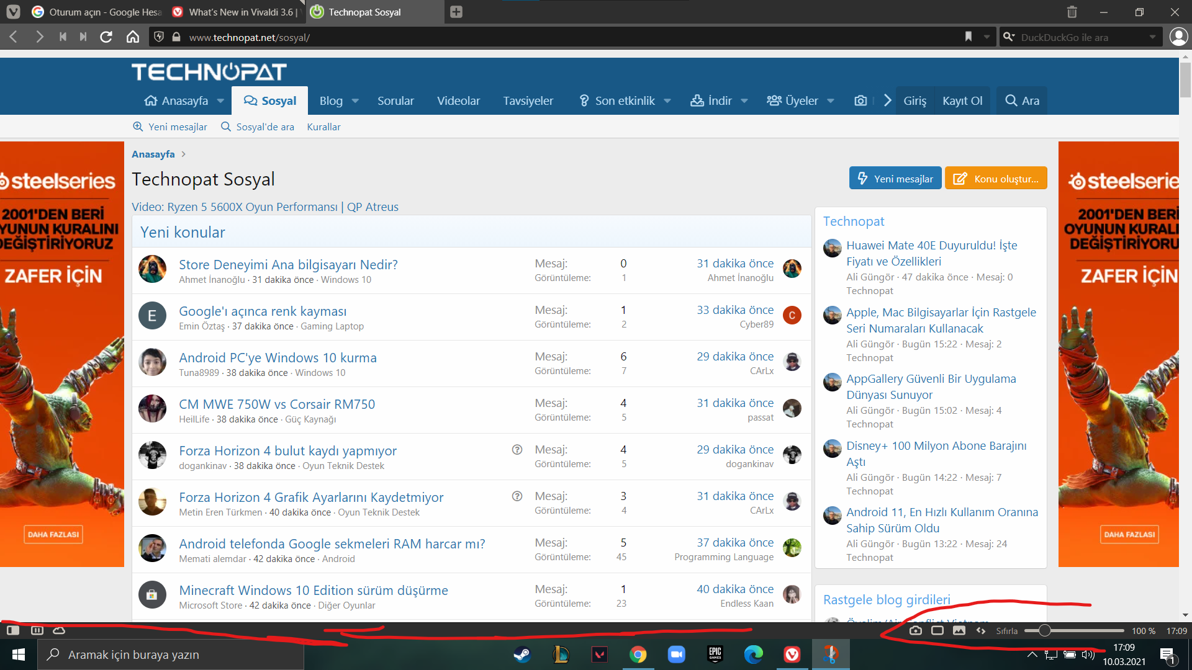Expand Son etkinlik menu arrow
The image size is (1192, 670).
point(667,101)
